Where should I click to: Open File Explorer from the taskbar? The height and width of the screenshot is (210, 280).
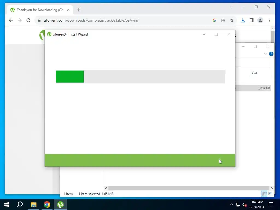point(33,205)
